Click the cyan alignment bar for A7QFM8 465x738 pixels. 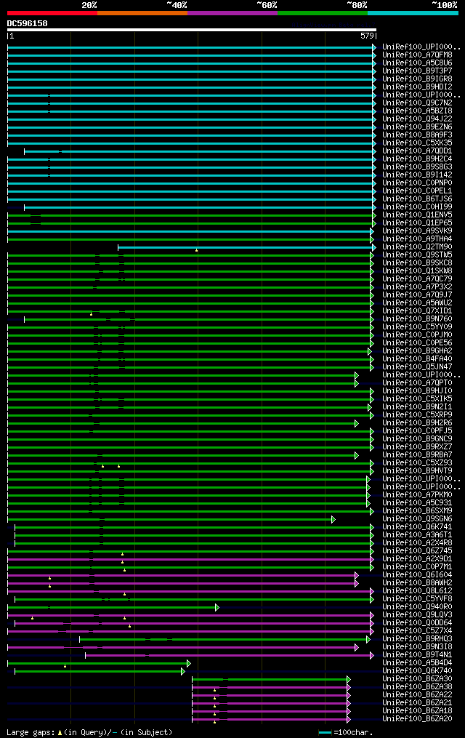pos(191,55)
